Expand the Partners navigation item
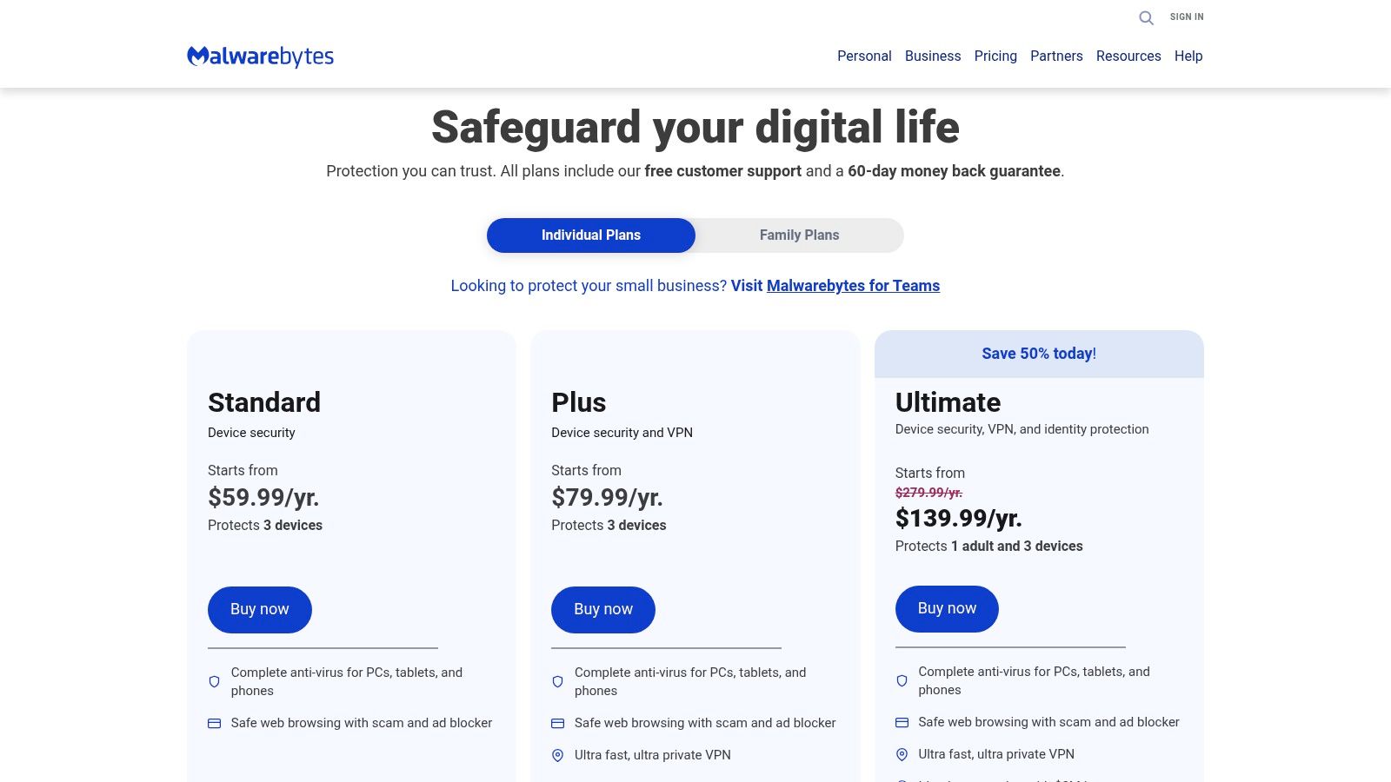This screenshot has width=1391, height=782. point(1056,56)
